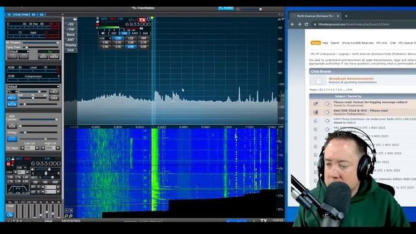This screenshot has height=234, width=416.
Task: Open AGC MED dropdown in slice panel
Action: [36, 177]
